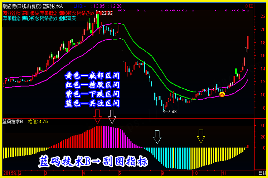Click the 蓝码技术B sub-chart indicator name
This screenshot has width=268, height=178.
(x=13, y=121)
